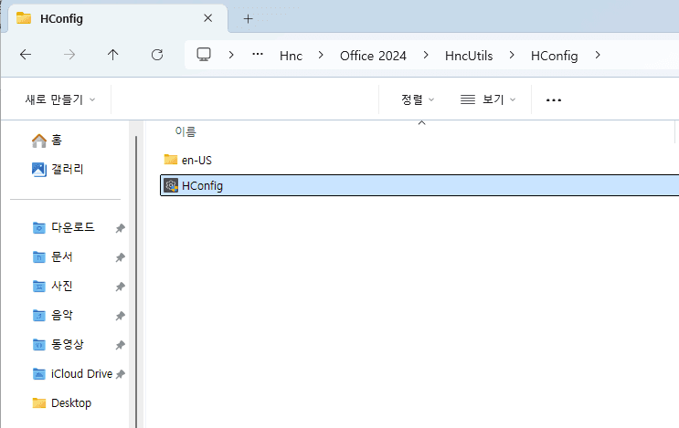Viewport: 679px width, 428px height.
Task: Open 동영상 in the sidebar
Action: pyautogui.click(x=58, y=345)
